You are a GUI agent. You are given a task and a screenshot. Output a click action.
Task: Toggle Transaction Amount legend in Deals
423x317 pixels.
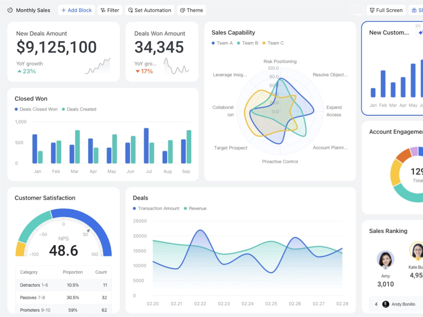pyautogui.click(x=156, y=209)
